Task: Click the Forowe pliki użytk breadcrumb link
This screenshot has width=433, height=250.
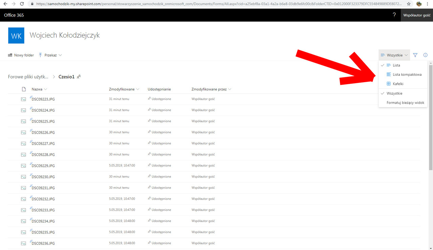Action: pos(28,76)
